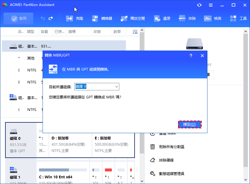The height and width of the screenshot is (184, 250).
Task: Open the 釋放空間 free up space tool
Action: pyautogui.click(x=133, y=19)
